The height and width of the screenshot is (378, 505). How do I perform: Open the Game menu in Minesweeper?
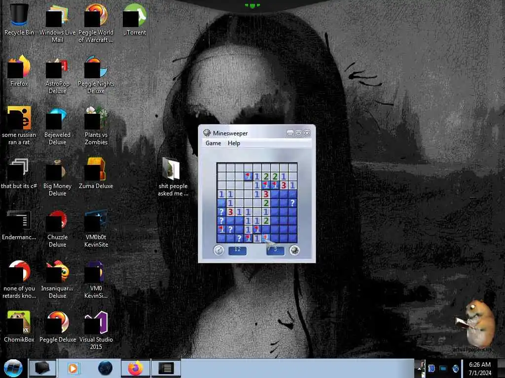(x=213, y=143)
